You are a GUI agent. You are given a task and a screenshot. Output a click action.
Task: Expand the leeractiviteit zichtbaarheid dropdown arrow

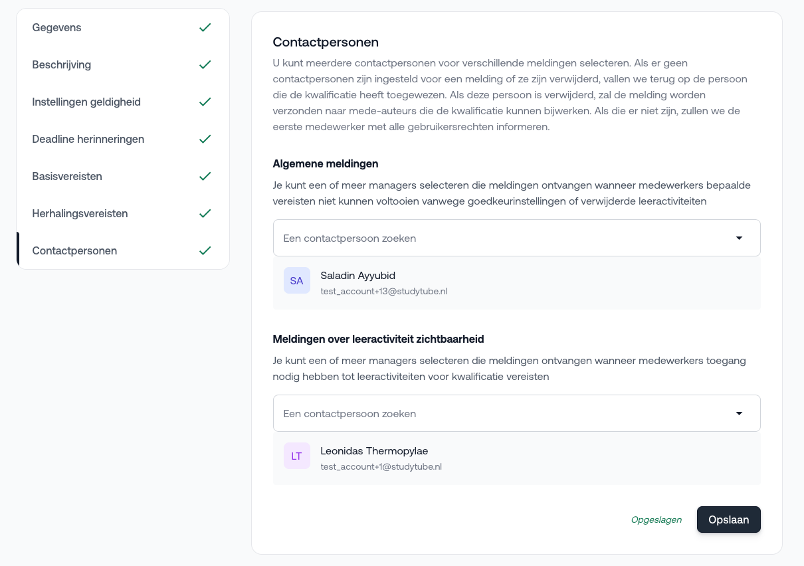[739, 413]
